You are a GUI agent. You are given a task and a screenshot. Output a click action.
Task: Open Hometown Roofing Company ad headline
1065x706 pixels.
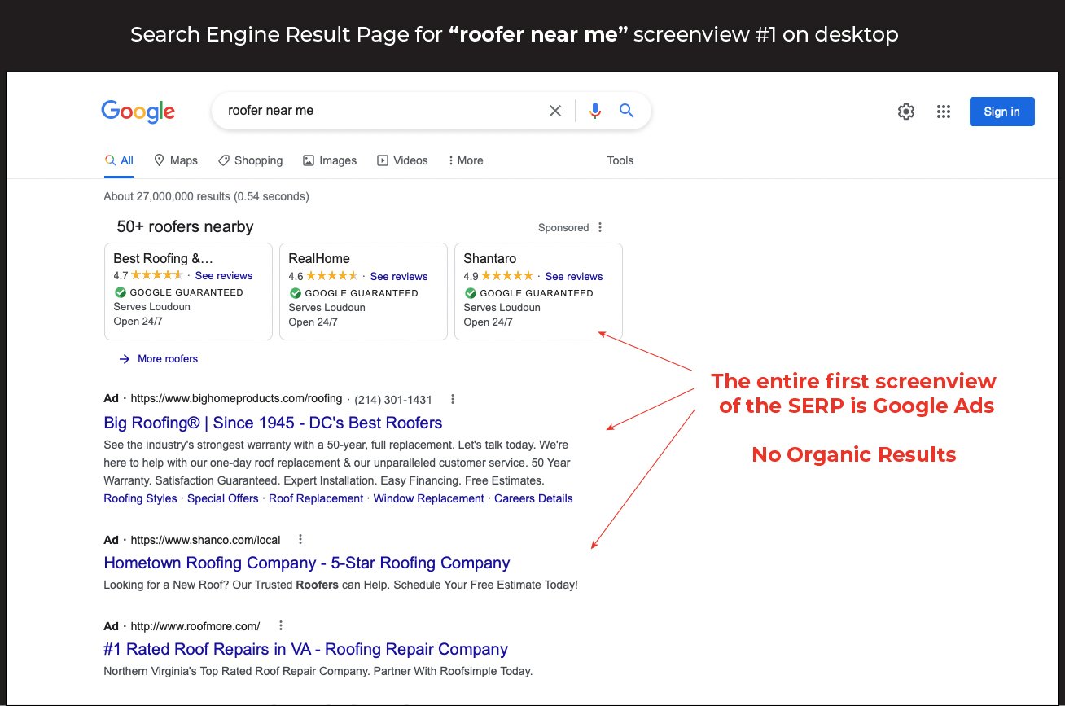[x=307, y=563]
